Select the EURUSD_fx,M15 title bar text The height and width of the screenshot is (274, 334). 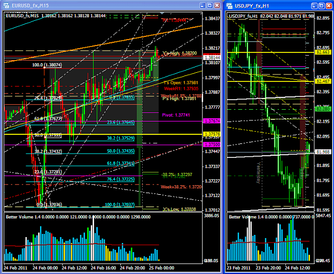[30, 6]
